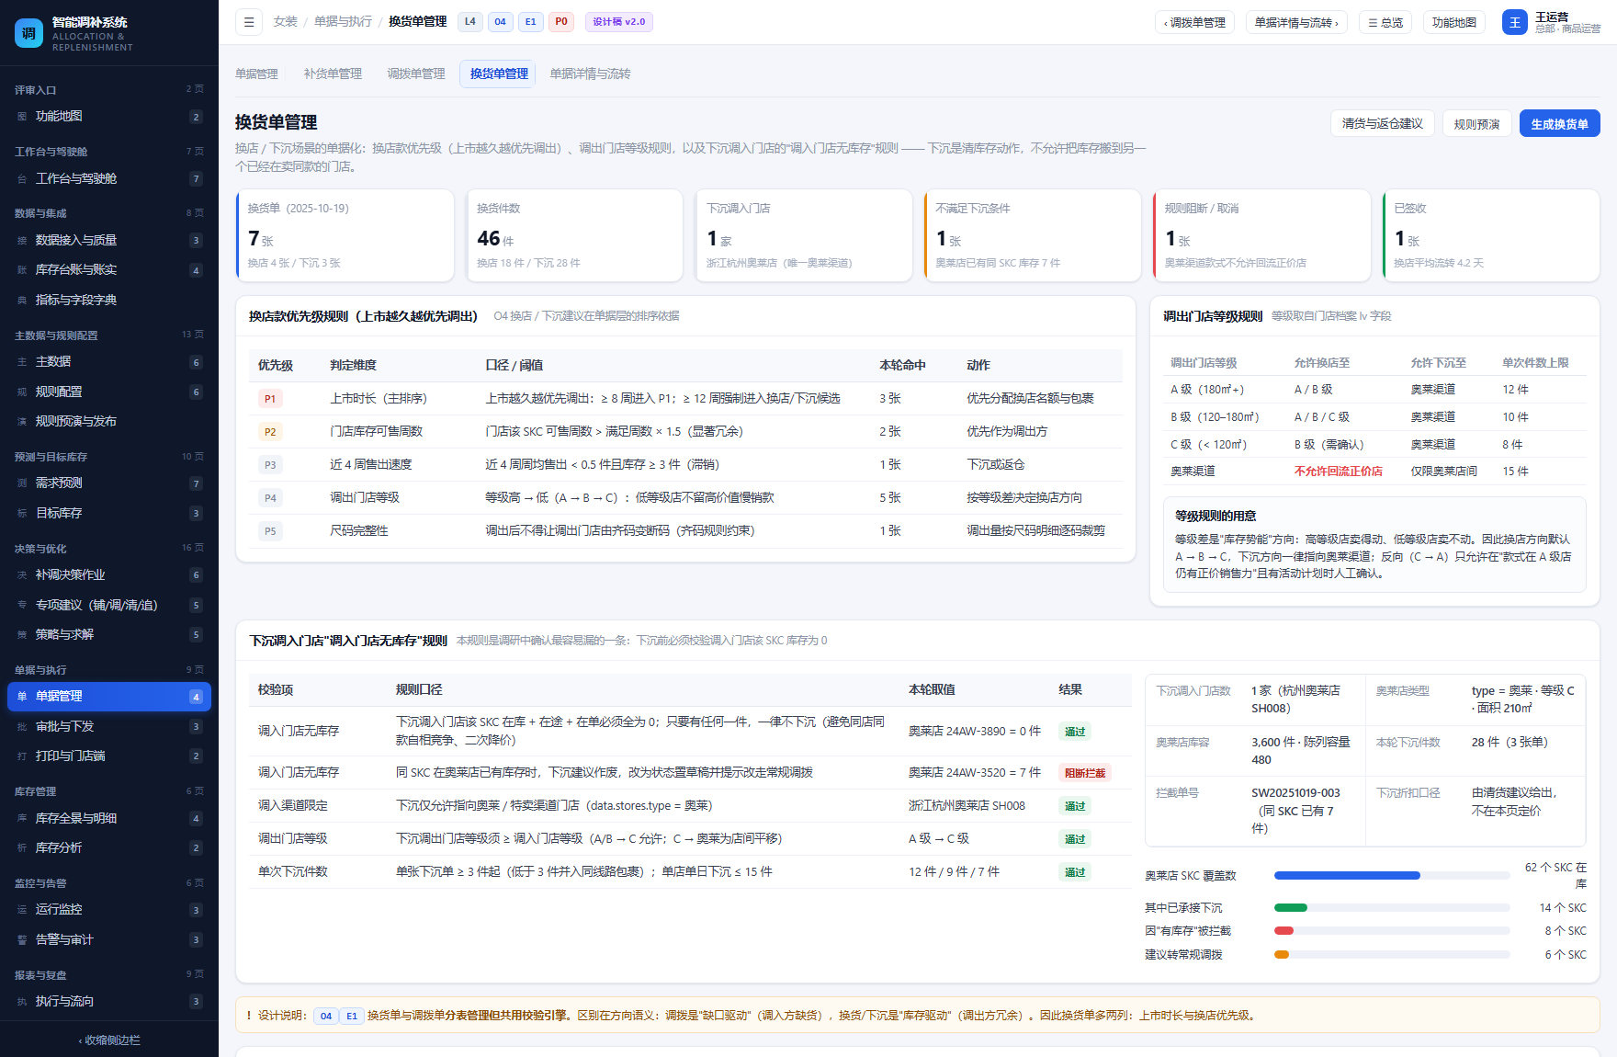
Task: Open 规则配置 in the sidebar
Action: 109,392
